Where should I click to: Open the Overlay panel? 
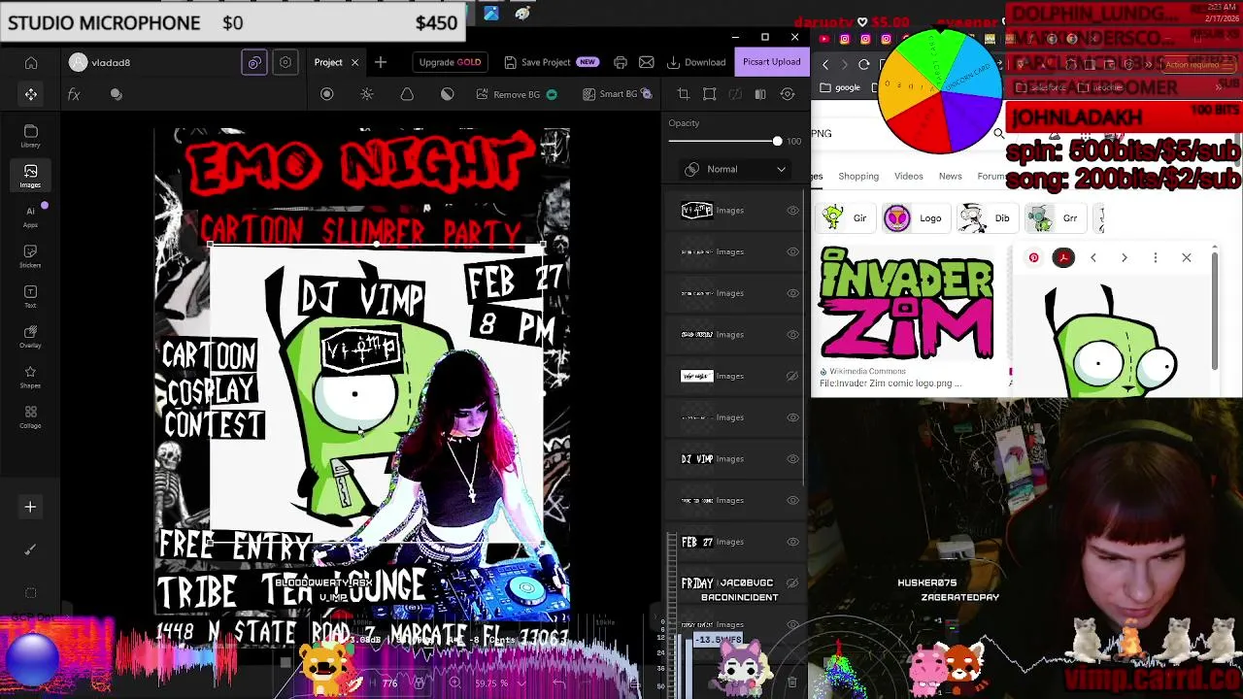pos(31,336)
